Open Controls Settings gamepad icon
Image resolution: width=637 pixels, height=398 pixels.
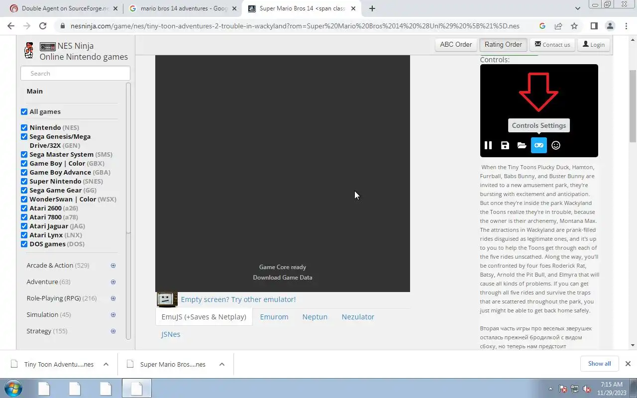(539, 145)
